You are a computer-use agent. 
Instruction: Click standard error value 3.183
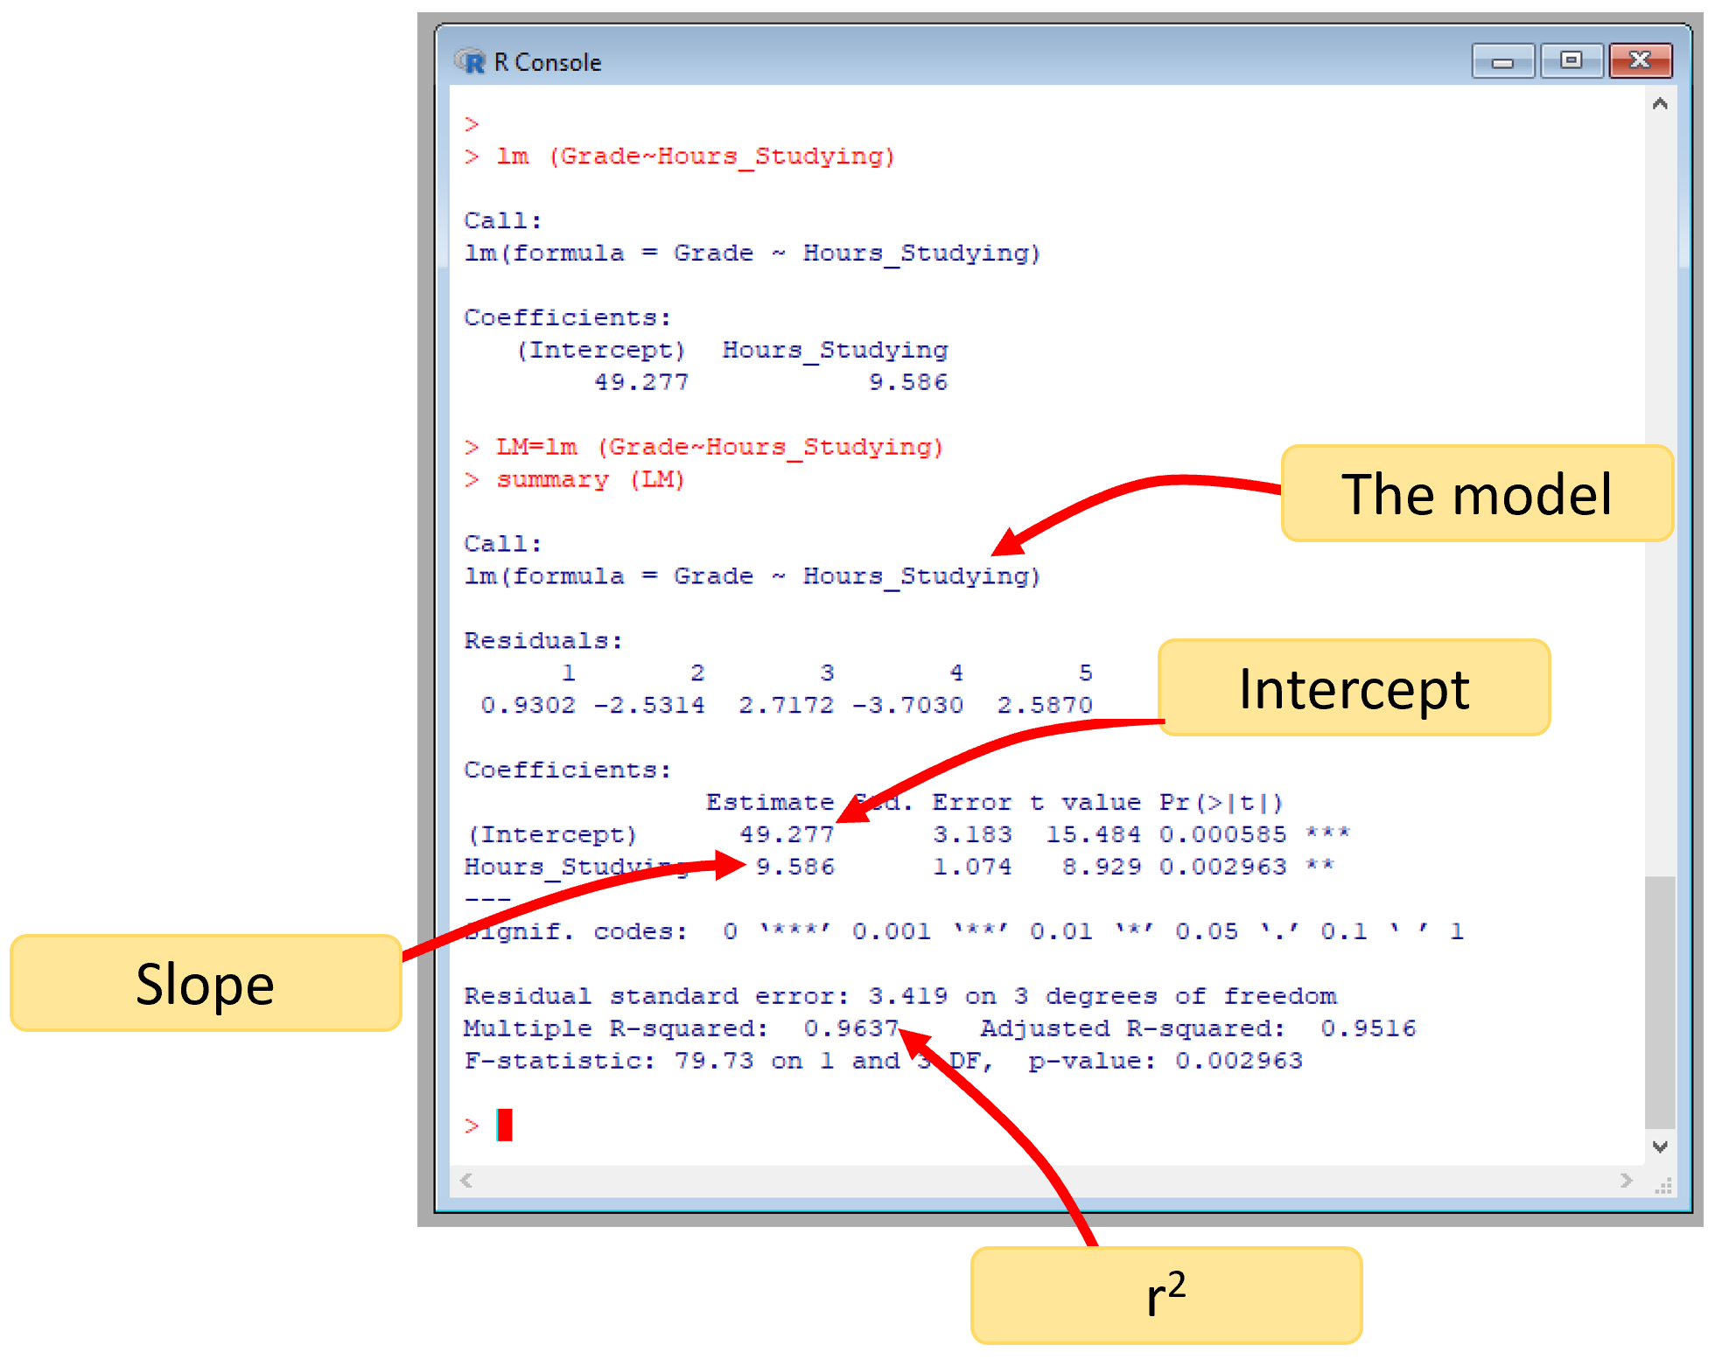pos(973,835)
